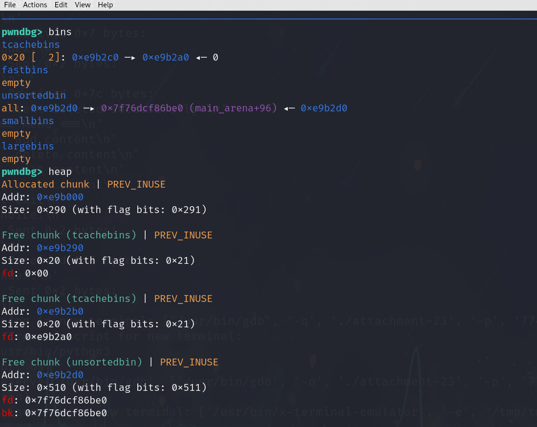
Task: Click the 'Allocated chunk' label
Action: 45,184
